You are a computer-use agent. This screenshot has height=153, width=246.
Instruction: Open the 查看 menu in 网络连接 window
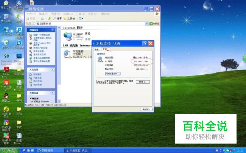pos(56,14)
